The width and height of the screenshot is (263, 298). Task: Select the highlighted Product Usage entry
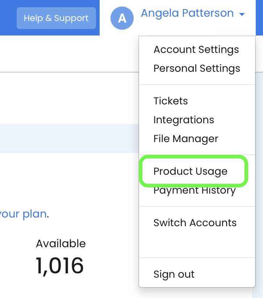193,171
